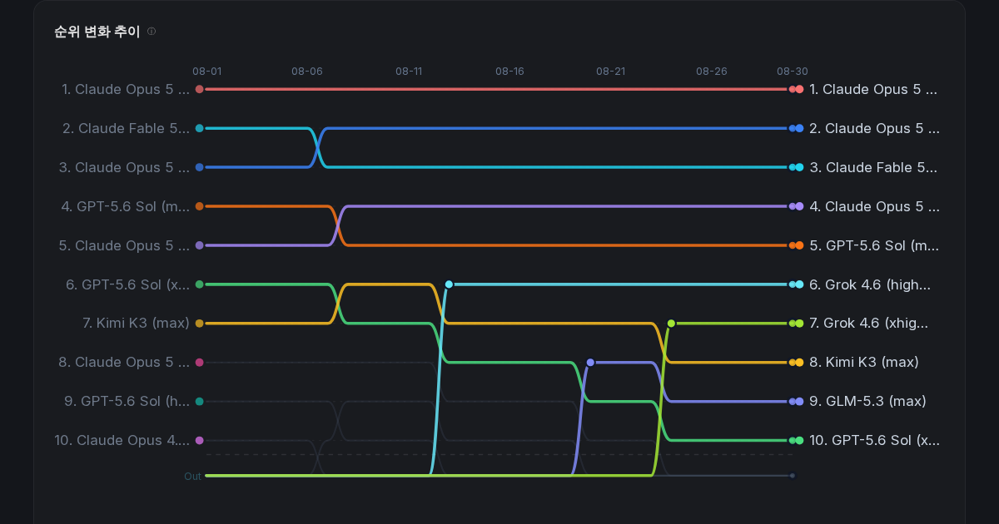Highlight right-side label "1. Claude Opus 5"
Viewport: 999px width, 524px height.
click(x=873, y=89)
